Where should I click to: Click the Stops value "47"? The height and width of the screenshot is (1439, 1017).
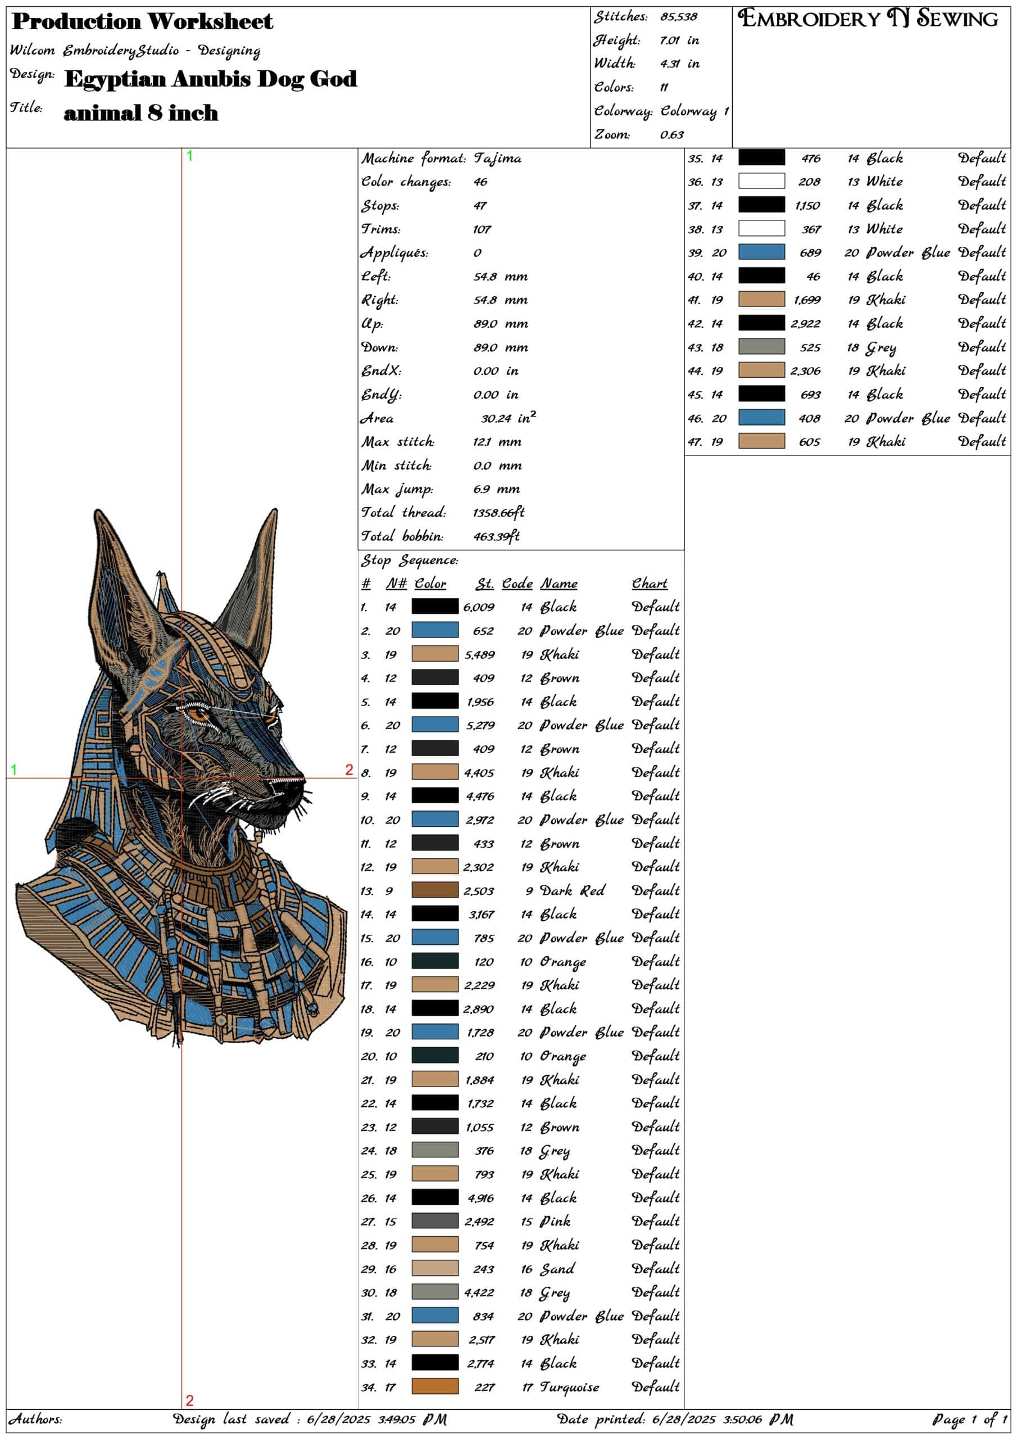tap(480, 206)
